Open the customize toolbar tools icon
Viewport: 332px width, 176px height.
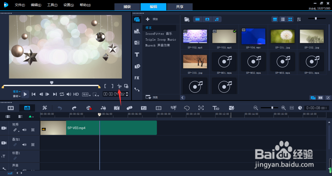44,108
